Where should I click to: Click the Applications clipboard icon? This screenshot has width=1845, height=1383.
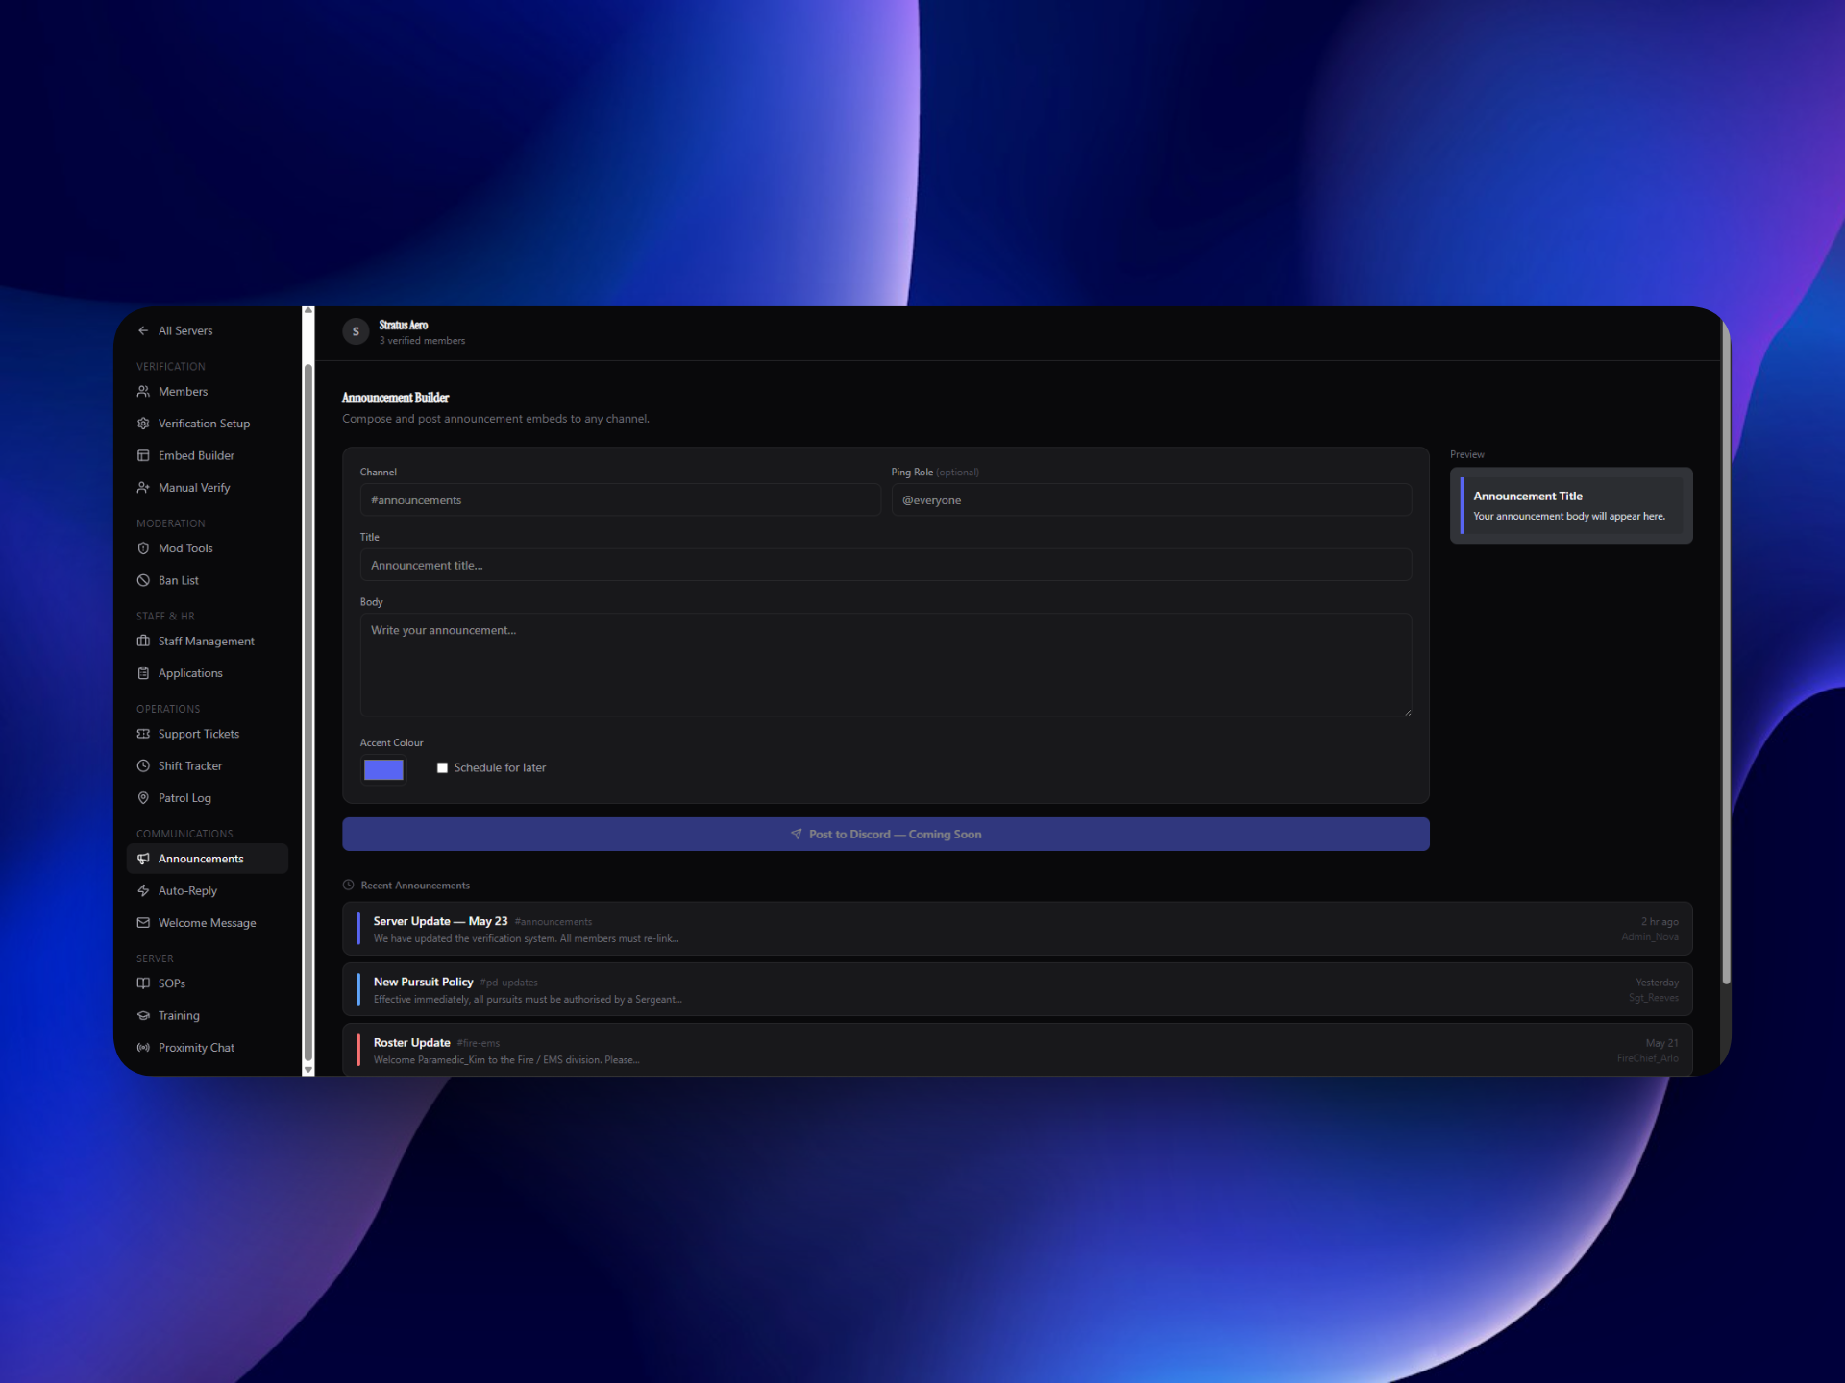point(143,673)
